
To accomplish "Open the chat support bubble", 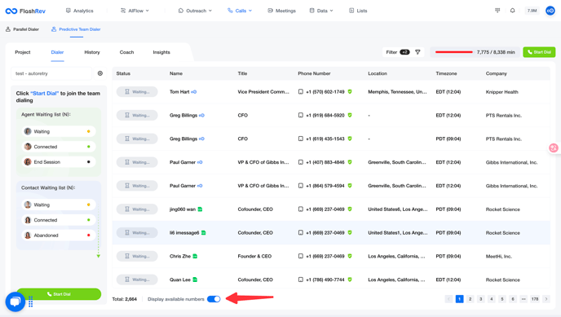I will (15, 302).
